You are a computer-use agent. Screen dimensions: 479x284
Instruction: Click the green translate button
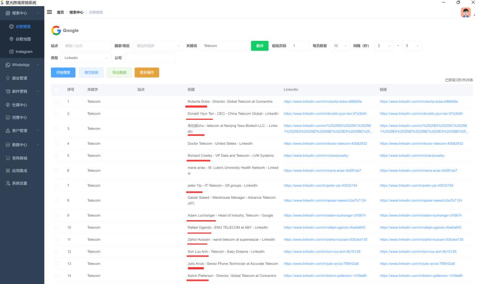point(259,46)
